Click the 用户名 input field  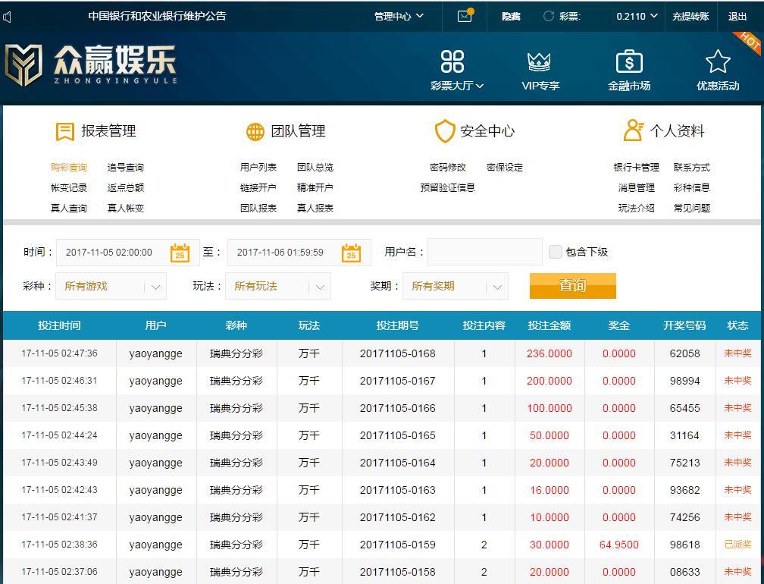484,252
